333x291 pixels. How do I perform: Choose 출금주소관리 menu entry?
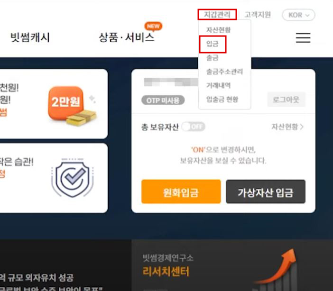click(224, 72)
